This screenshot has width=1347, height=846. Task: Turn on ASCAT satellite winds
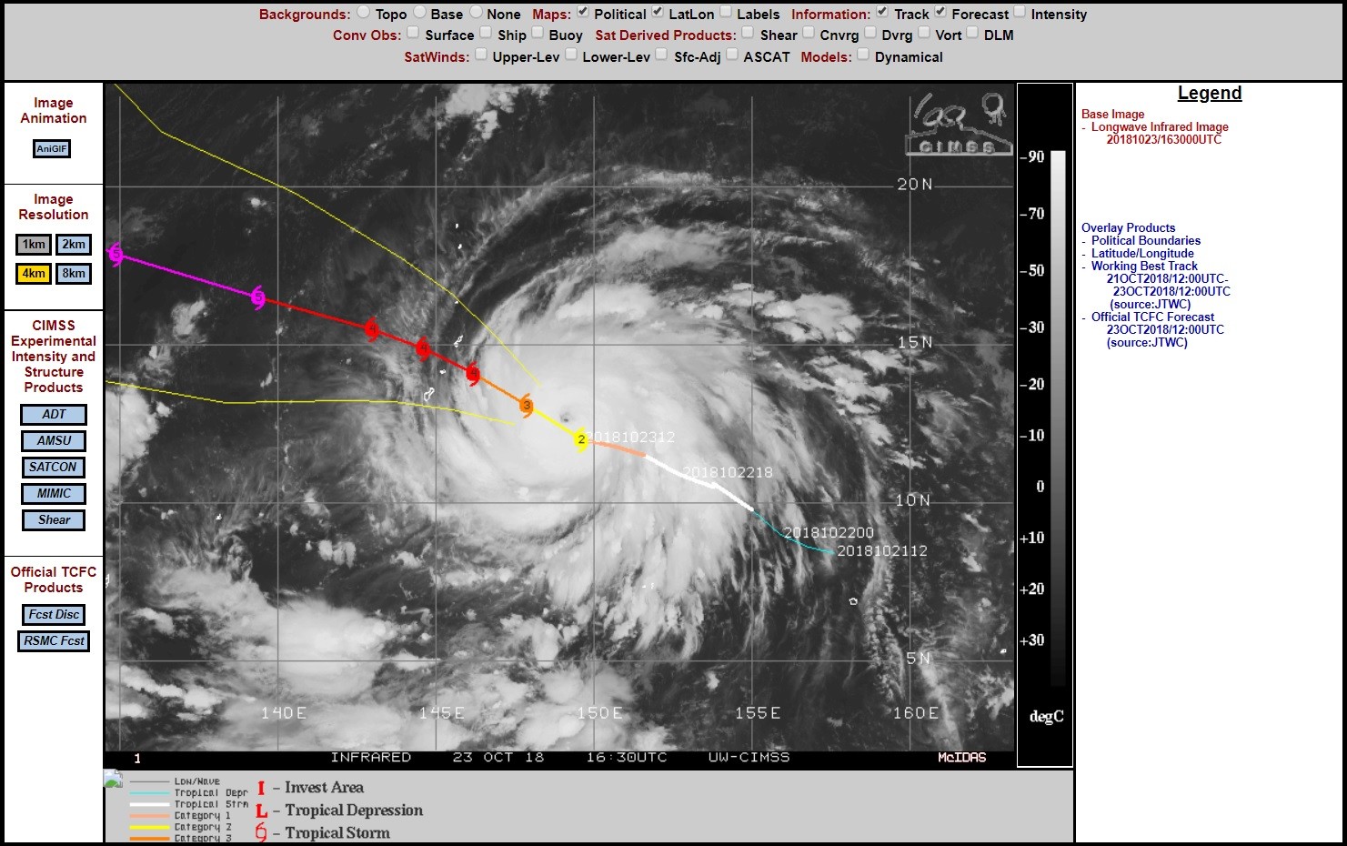731,55
